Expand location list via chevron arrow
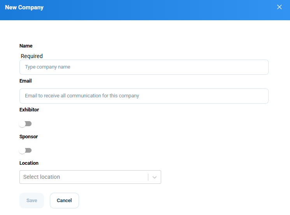This screenshot has width=290, height=215. (155, 177)
